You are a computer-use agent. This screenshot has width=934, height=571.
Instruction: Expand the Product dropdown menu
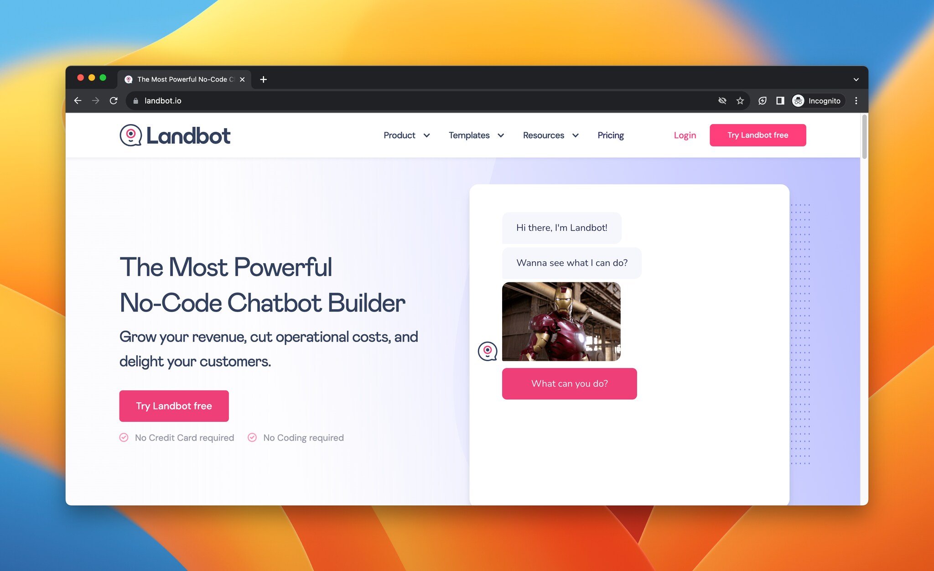point(405,135)
